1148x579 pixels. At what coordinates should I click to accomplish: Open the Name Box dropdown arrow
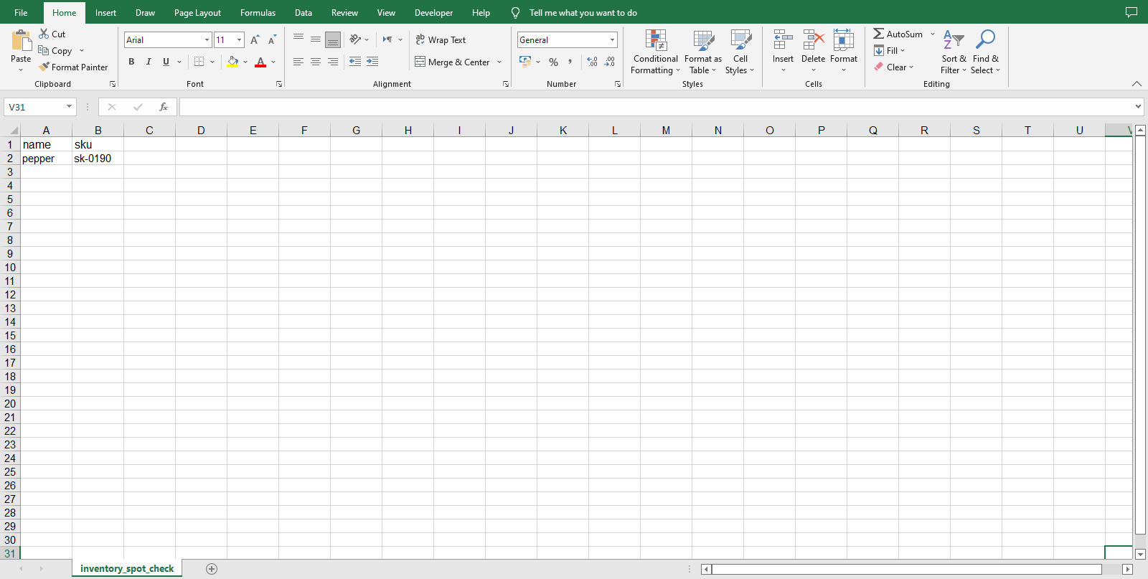pyautogui.click(x=69, y=107)
